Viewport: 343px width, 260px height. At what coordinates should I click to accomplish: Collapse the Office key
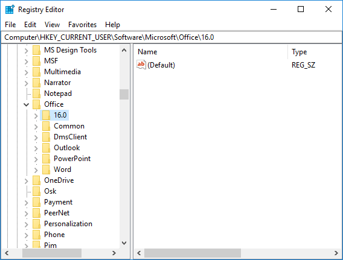[26, 104]
